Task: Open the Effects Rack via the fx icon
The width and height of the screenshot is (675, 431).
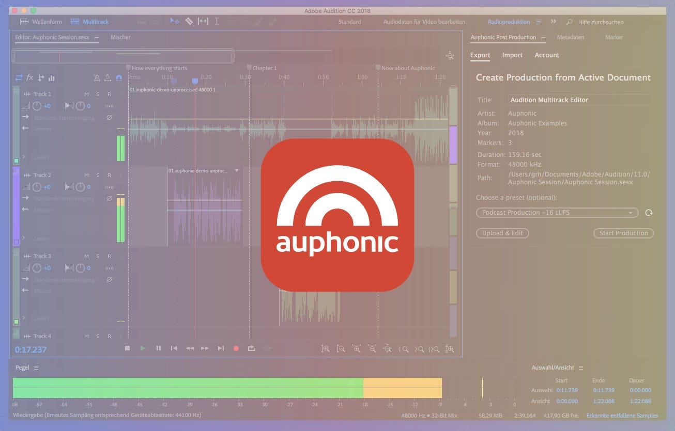Action: click(x=29, y=78)
